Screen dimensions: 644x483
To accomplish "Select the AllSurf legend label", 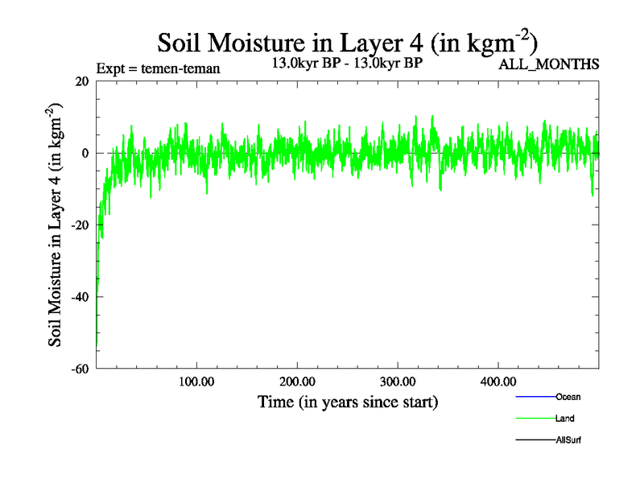I will [568, 440].
